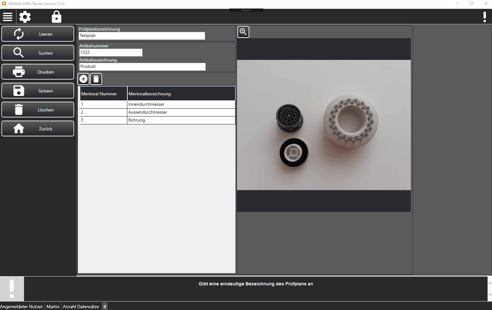Image resolution: width=492 pixels, height=310 pixels.
Task: Click the Anzahl Datensätze count 4
Action: [x=105, y=307]
